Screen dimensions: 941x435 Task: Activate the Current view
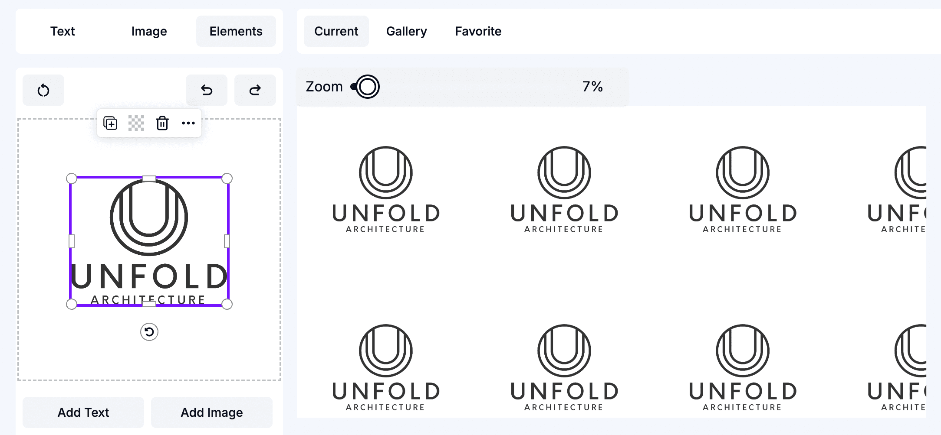(336, 31)
